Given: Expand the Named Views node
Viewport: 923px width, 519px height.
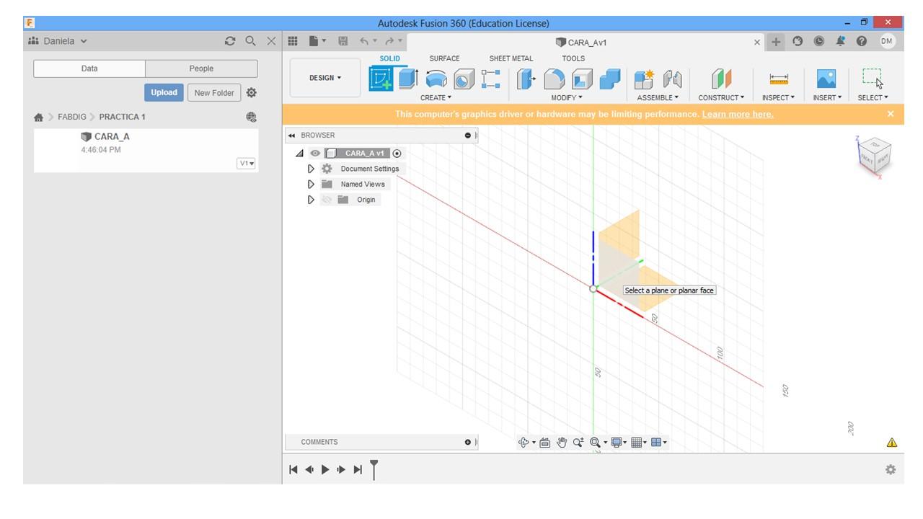Looking at the screenshot, I should [x=311, y=184].
